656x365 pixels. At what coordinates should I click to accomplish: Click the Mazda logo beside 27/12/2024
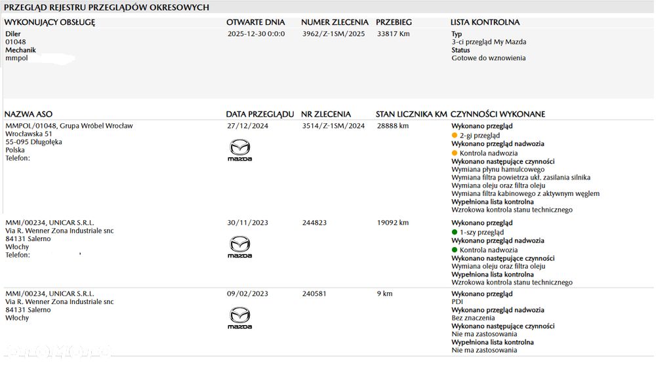tap(239, 150)
